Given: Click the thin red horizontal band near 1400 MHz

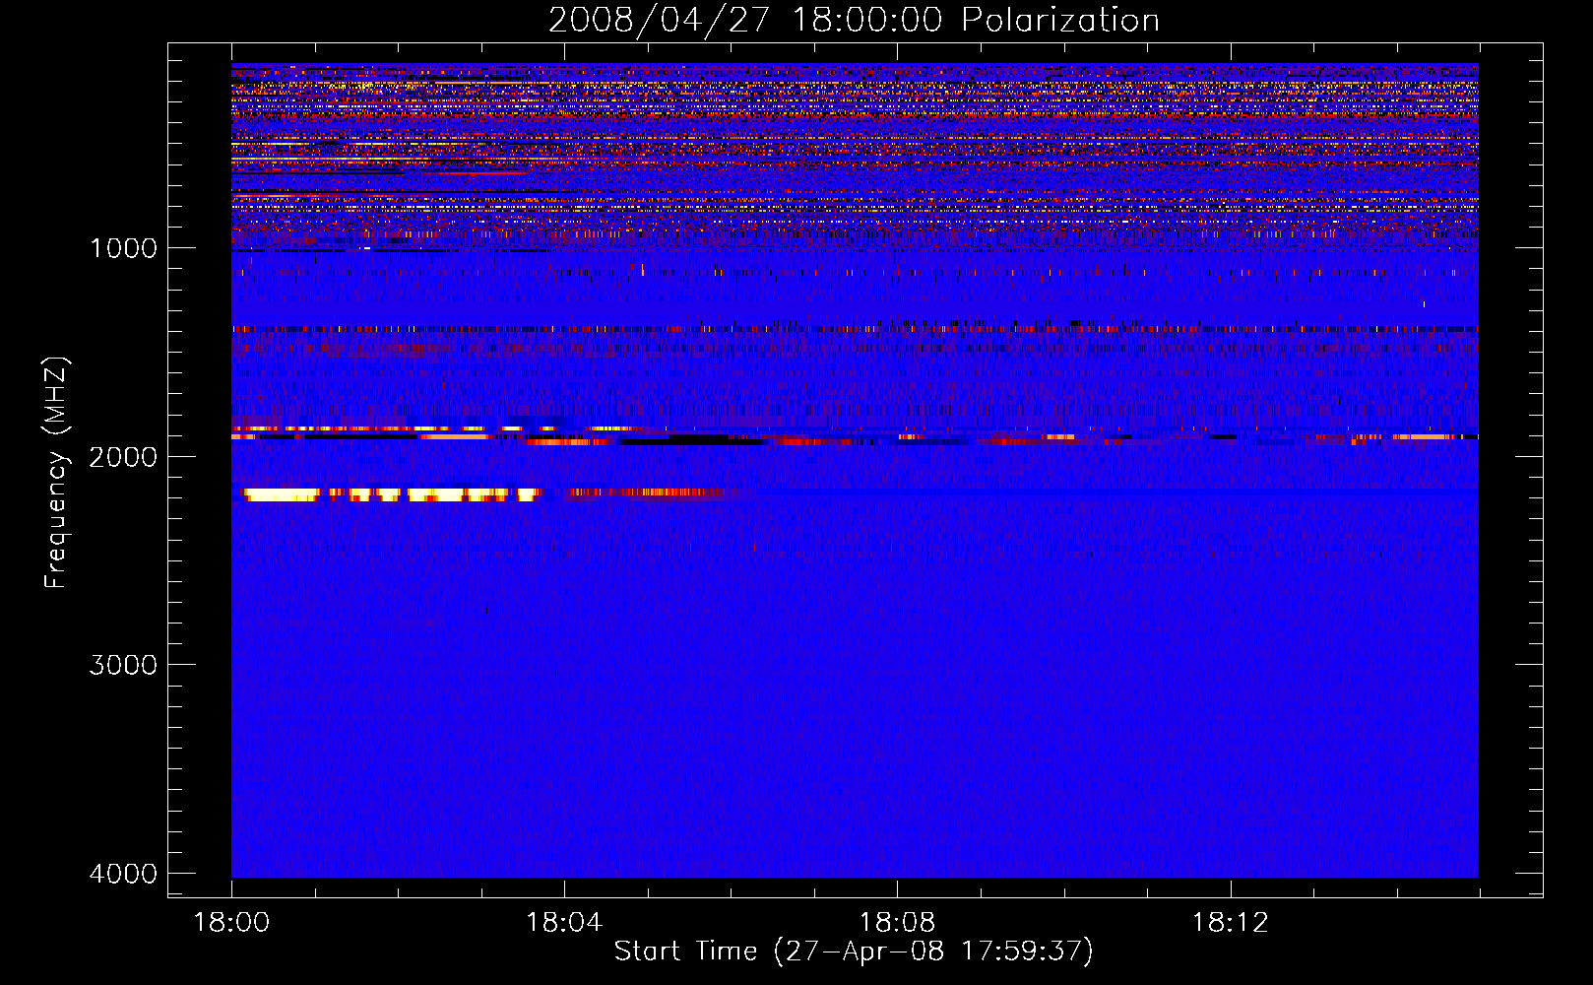Looking at the screenshot, I should coord(847,329).
